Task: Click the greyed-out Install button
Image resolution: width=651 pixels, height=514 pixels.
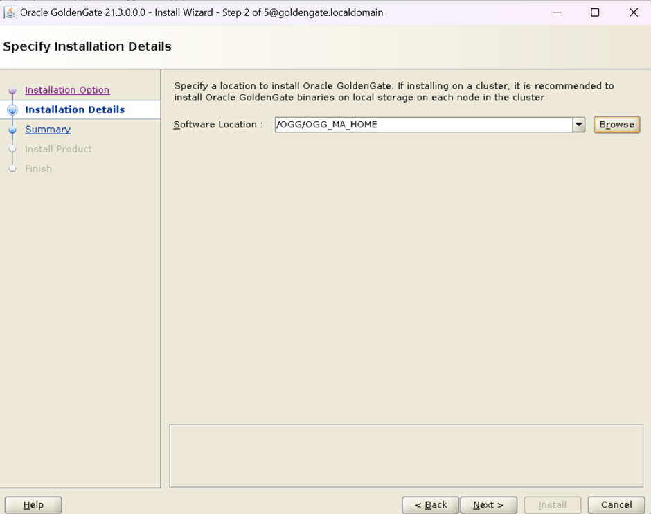Action: [x=552, y=505]
